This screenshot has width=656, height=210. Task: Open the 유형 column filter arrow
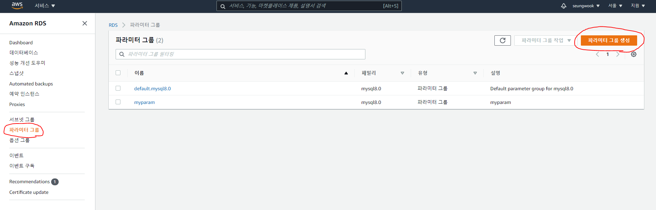click(x=475, y=73)
